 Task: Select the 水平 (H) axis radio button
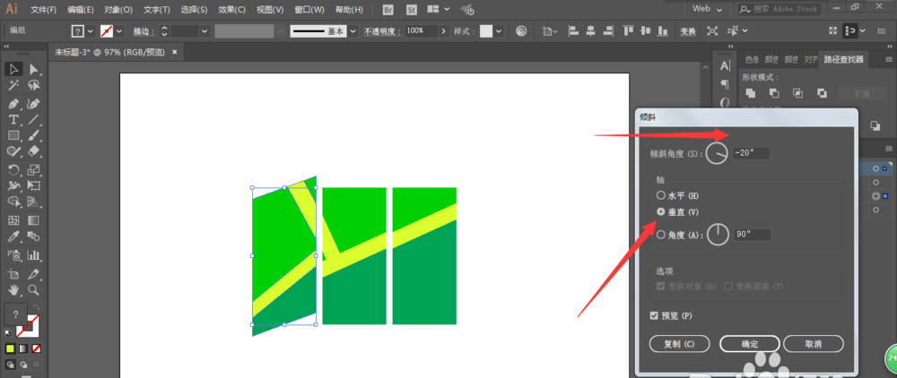pos(661,195)
